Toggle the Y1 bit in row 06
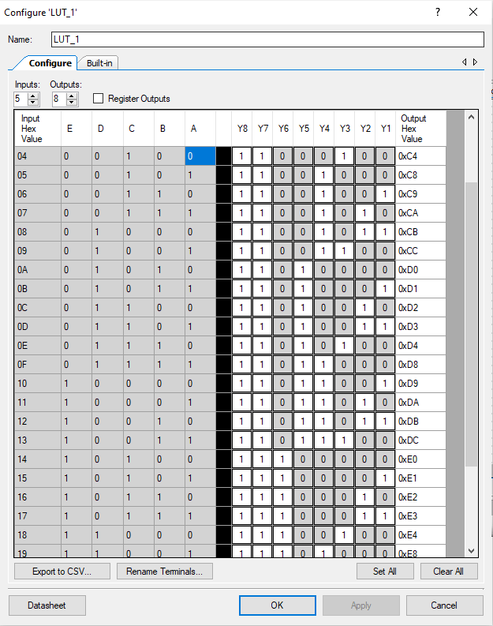Viewport: 493px width, 626px height. click(x=385, y=194)
